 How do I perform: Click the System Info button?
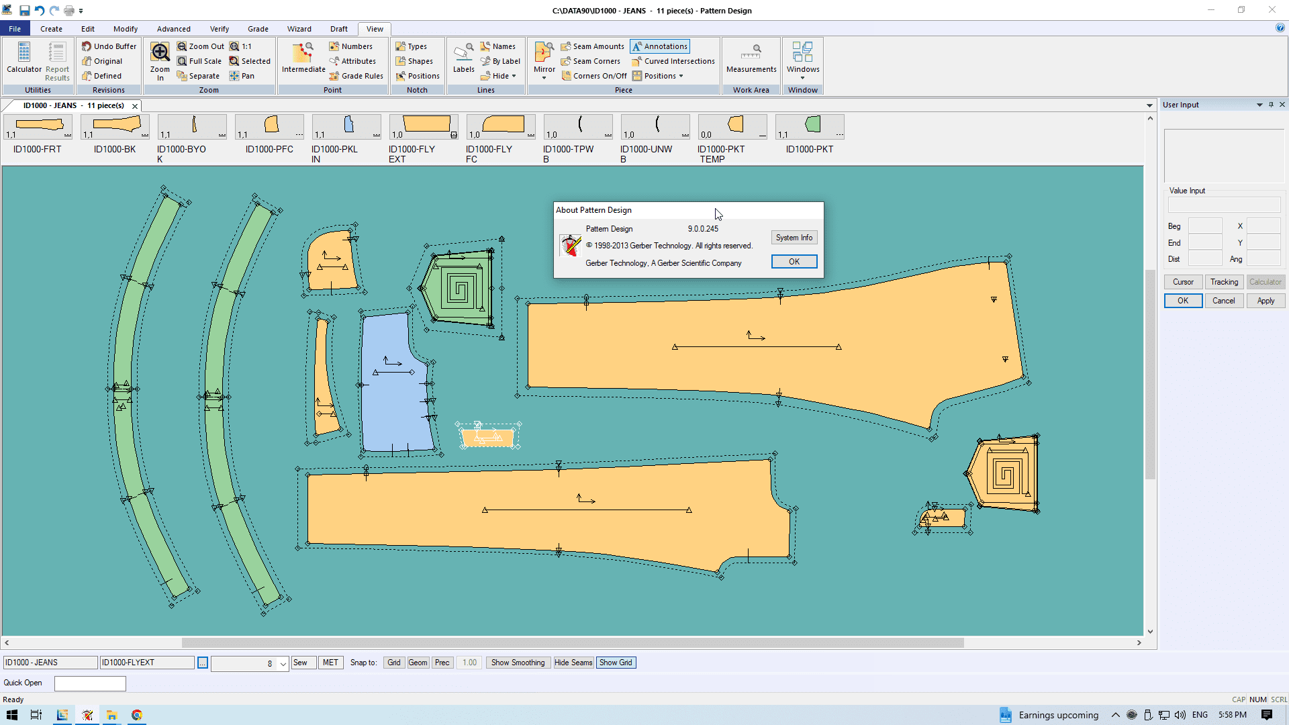pyautogui.click(x=794, y=238)
